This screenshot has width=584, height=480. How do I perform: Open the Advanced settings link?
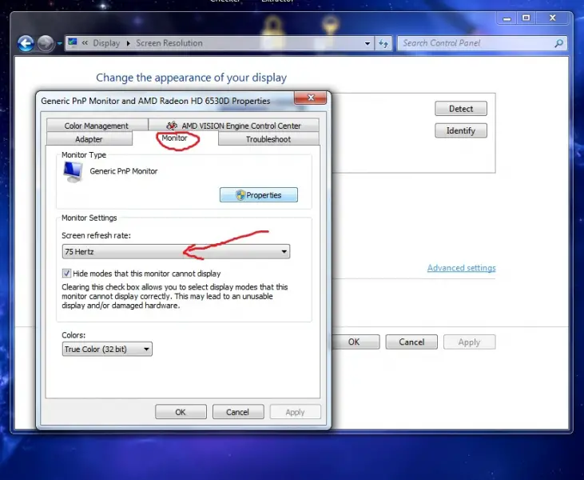click(461, 268)
